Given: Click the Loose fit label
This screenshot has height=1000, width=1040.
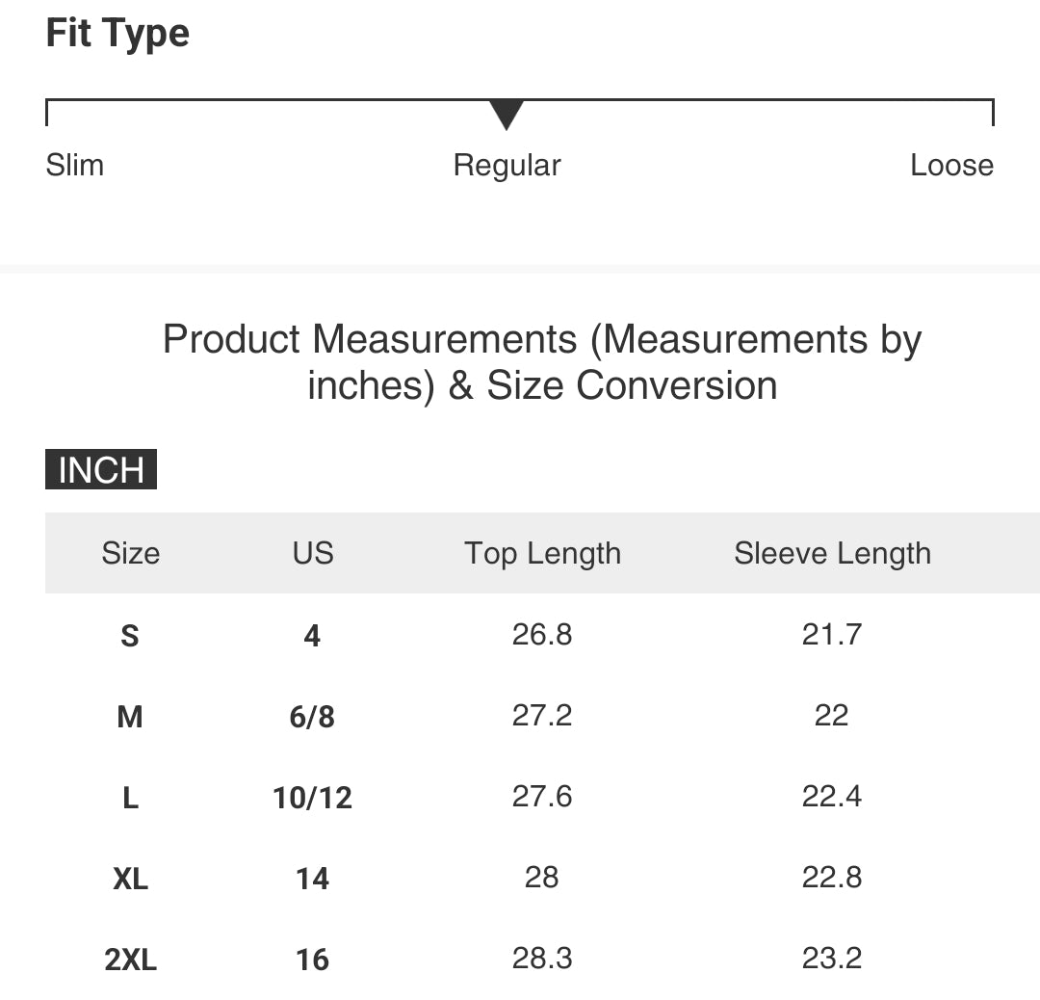Looking at the screenshot, I should [x=951, y=165].
